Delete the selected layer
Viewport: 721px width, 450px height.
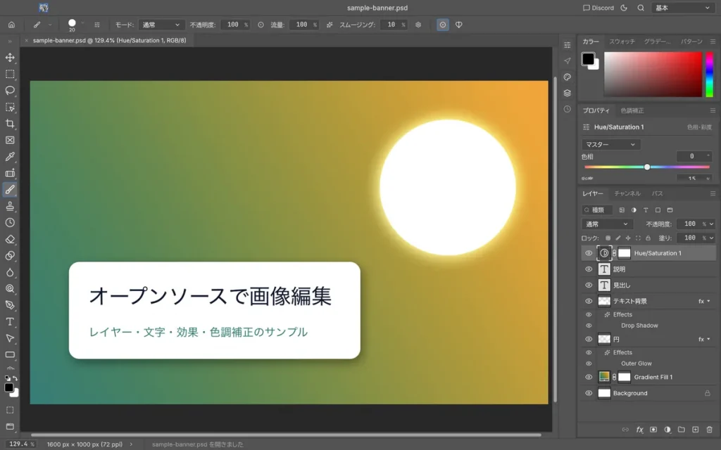710,430
